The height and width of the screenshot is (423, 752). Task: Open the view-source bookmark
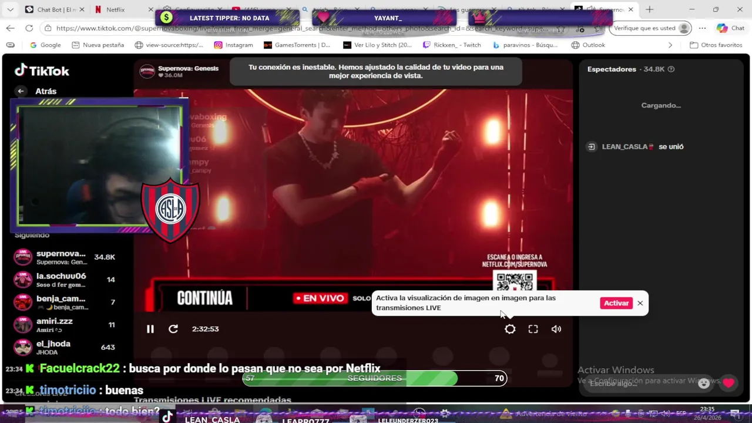(x=169, y=45)
